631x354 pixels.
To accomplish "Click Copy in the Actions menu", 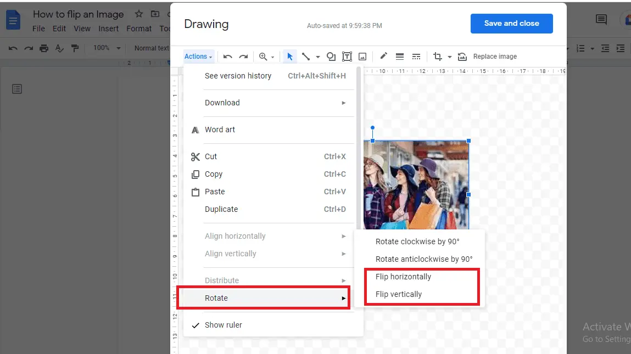I will 214,174.
